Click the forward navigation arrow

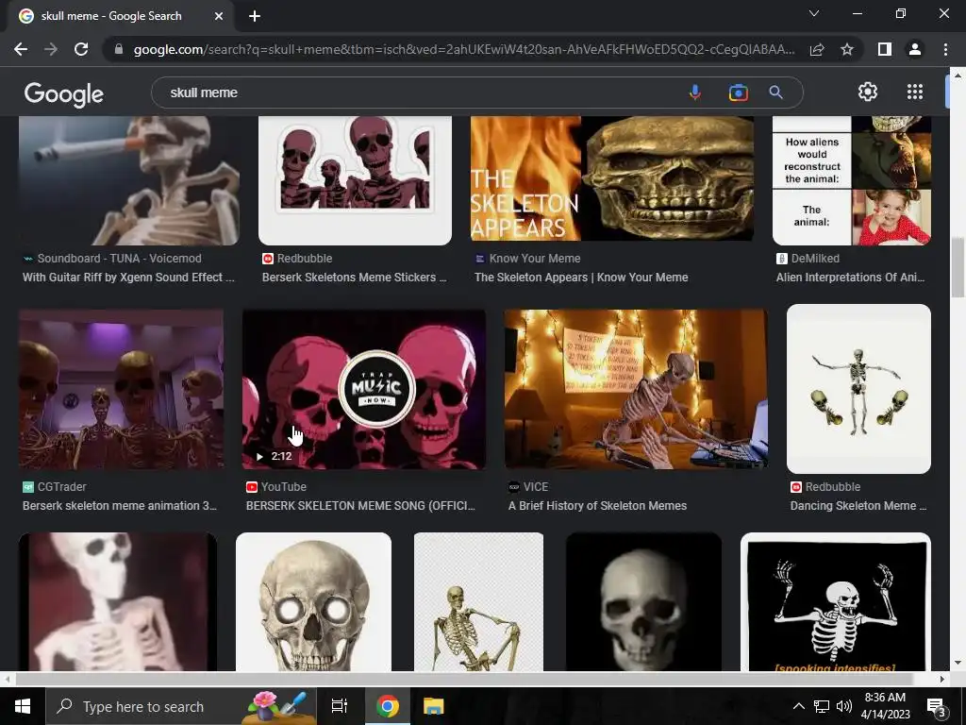51,49
